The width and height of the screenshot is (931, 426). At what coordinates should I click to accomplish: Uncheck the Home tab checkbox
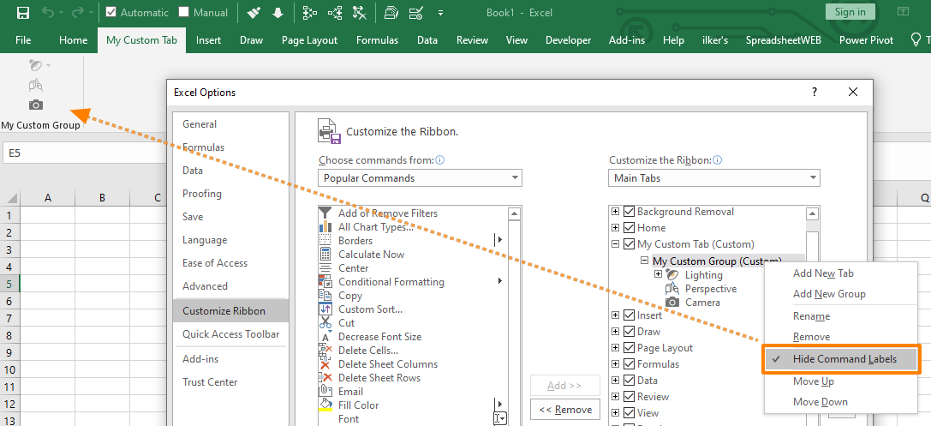point(630,227)
